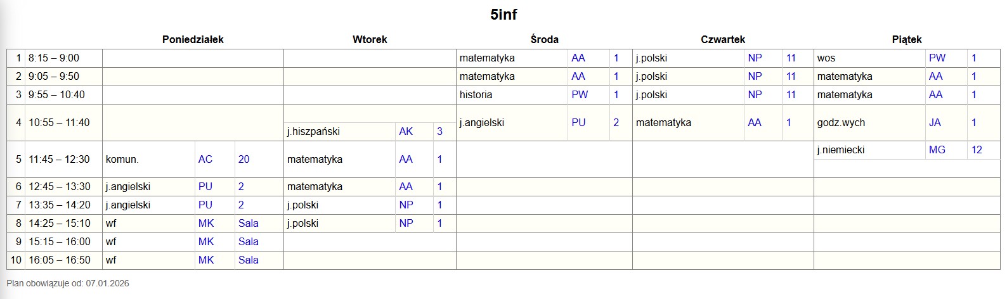Open room 12 link for j.niemiecki
The width and height of the screenshot is (1007, 299).
click(977, 149)
